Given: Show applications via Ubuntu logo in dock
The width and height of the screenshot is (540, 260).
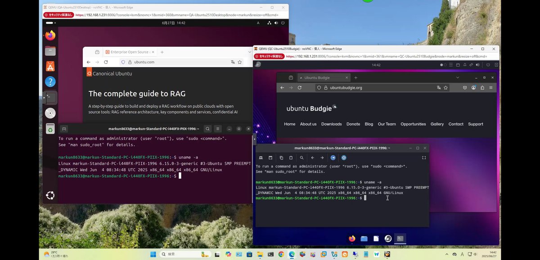Looking at the screenshot, I should (x=50, y=195).
